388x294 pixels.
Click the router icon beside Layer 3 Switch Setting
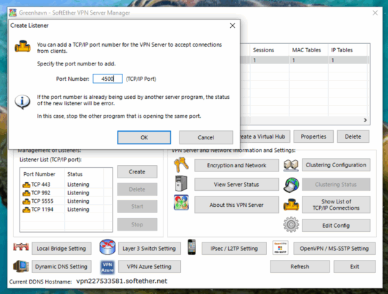coord(107,247)
